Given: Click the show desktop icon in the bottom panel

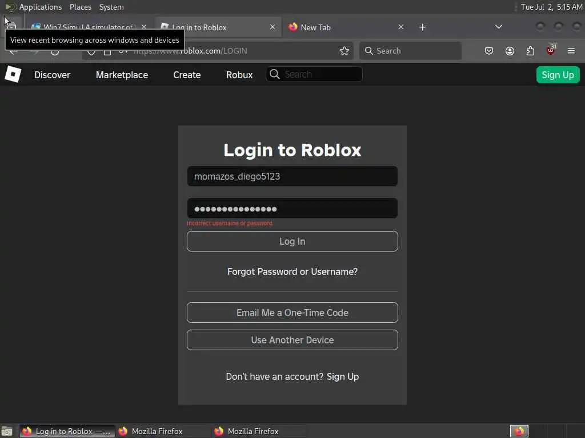Looking at the screenshot, I should point(7,431).
